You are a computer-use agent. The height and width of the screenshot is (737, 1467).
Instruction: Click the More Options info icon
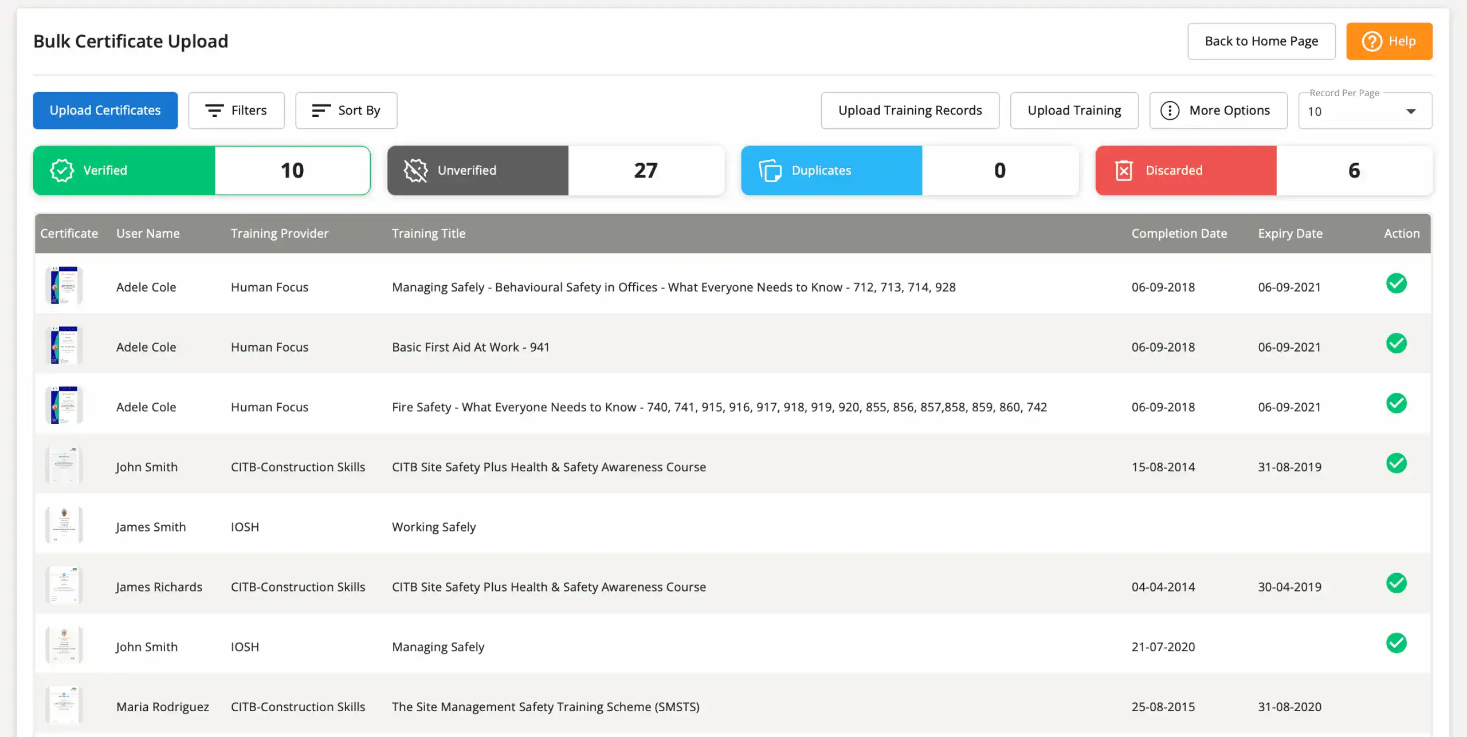point(1170,110)
